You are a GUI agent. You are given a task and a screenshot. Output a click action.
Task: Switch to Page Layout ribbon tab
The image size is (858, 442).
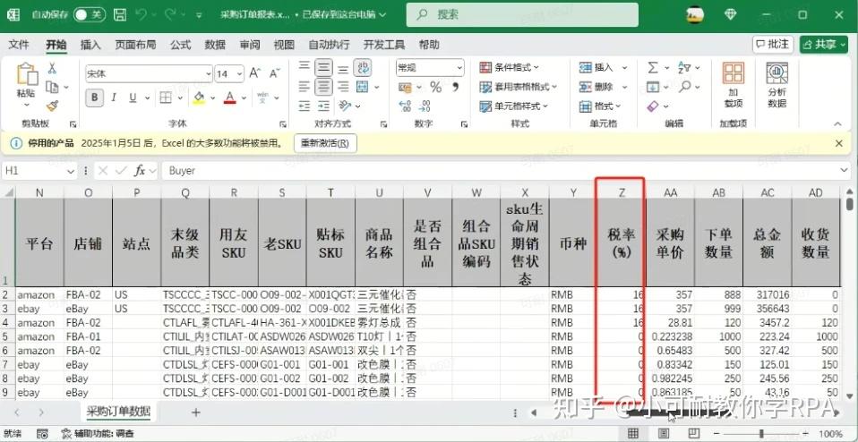135,44
